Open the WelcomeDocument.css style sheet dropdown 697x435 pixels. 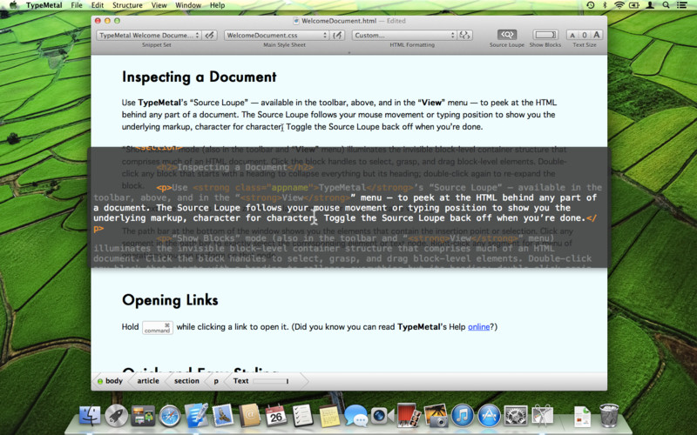click(x=276, y=35)
